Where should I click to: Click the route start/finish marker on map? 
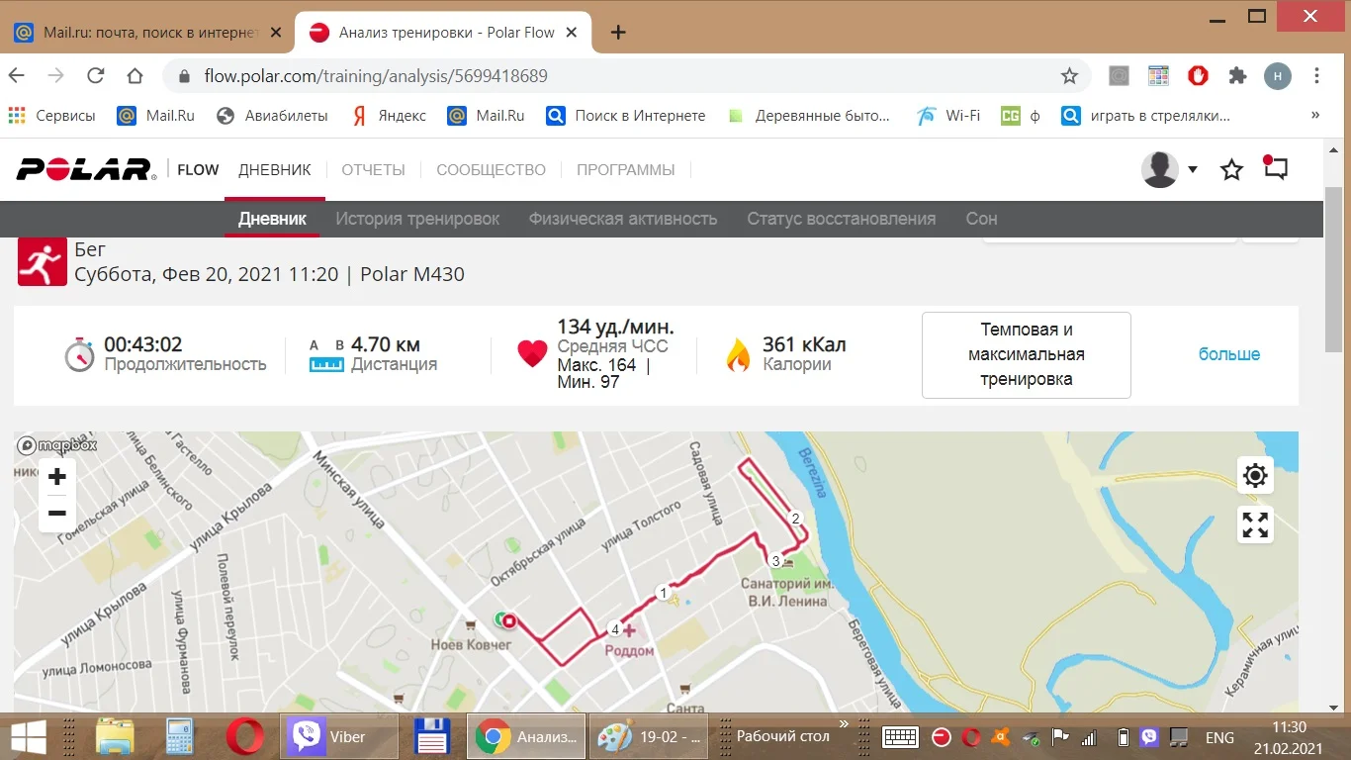509,621
